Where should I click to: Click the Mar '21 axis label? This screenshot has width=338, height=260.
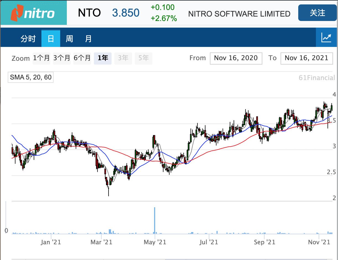tap(101, 242)
